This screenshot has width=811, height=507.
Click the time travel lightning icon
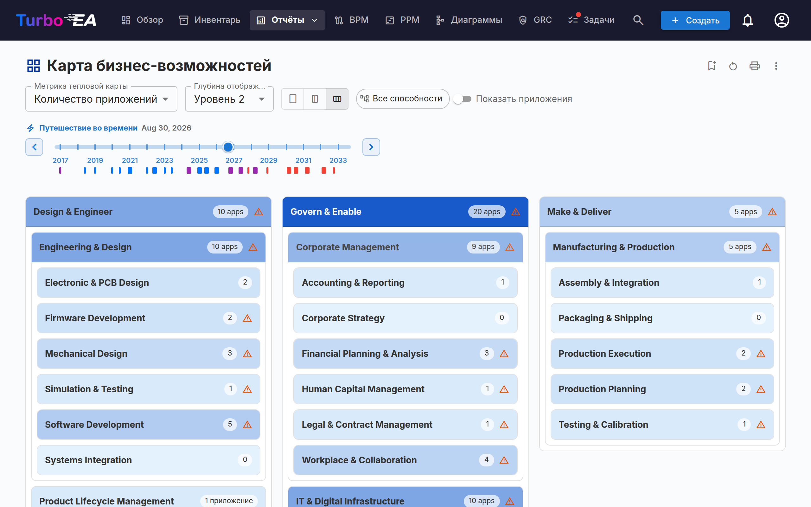coord(30,128)
